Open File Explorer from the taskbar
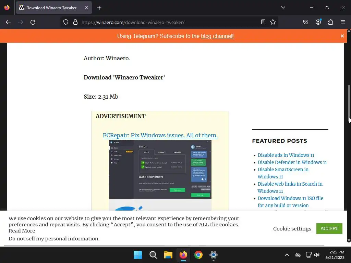The height and width of the screenshot is (263, 351). (168, 255)
